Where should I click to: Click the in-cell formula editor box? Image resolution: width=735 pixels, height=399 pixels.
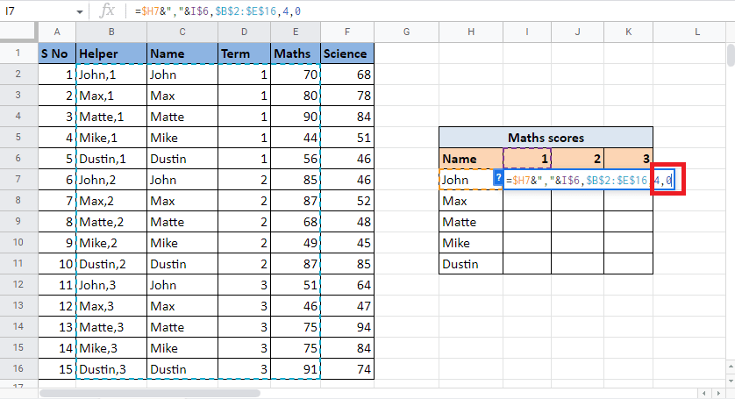[579, 180]
